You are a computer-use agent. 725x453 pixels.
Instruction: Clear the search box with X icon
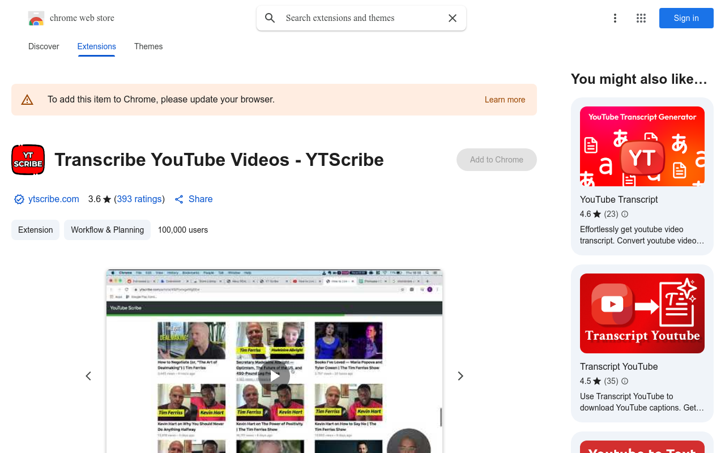(x=453, y=18)
